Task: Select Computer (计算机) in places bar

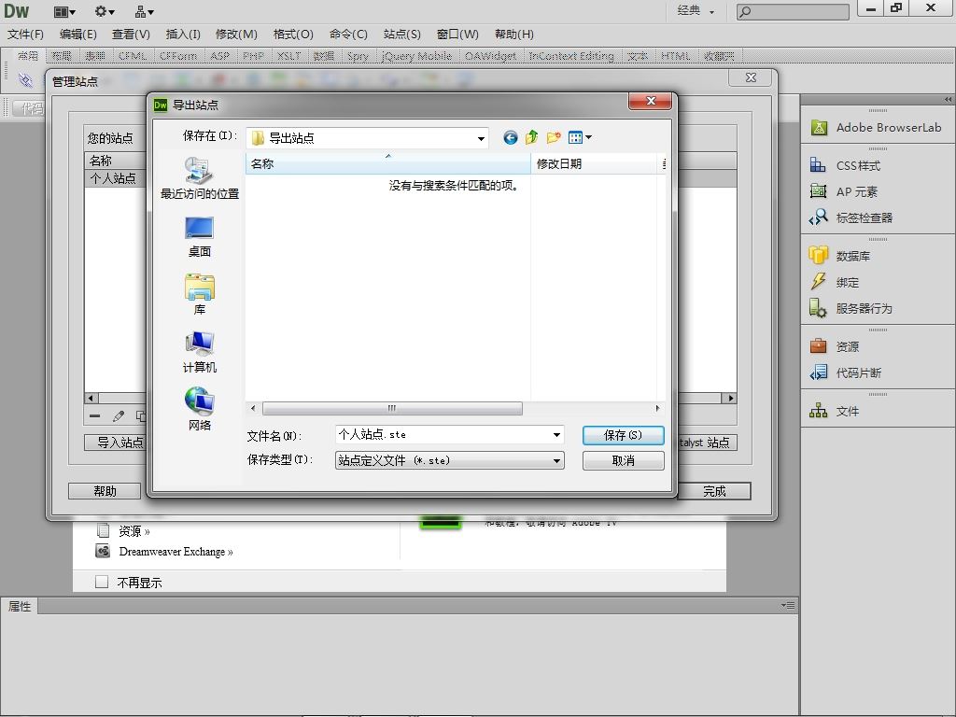Action: (200, 352)
